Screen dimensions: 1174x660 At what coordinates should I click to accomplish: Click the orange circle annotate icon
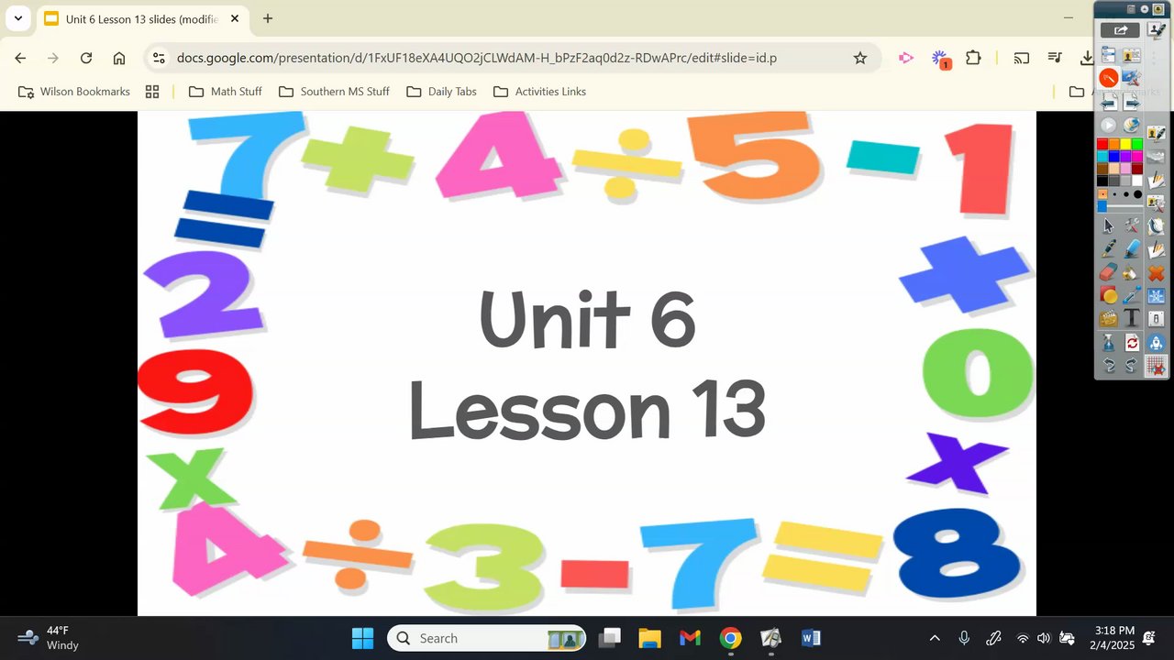click(x=1109, y=78)
